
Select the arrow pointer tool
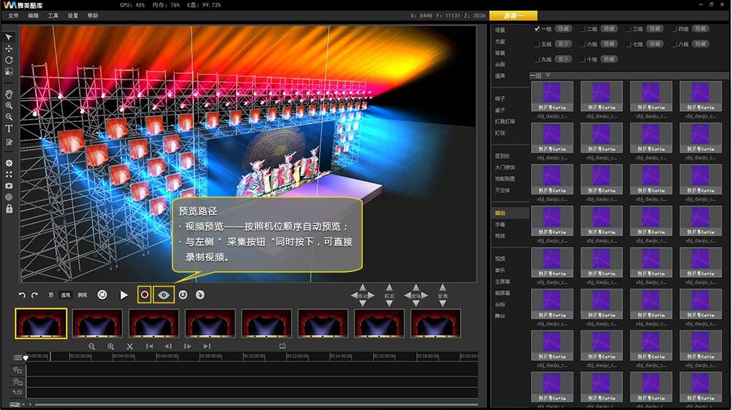[x=9, y=37]
